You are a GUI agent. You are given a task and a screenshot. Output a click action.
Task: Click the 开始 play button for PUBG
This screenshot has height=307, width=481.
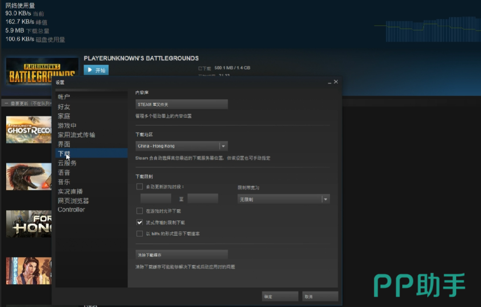tap(96, 70)
